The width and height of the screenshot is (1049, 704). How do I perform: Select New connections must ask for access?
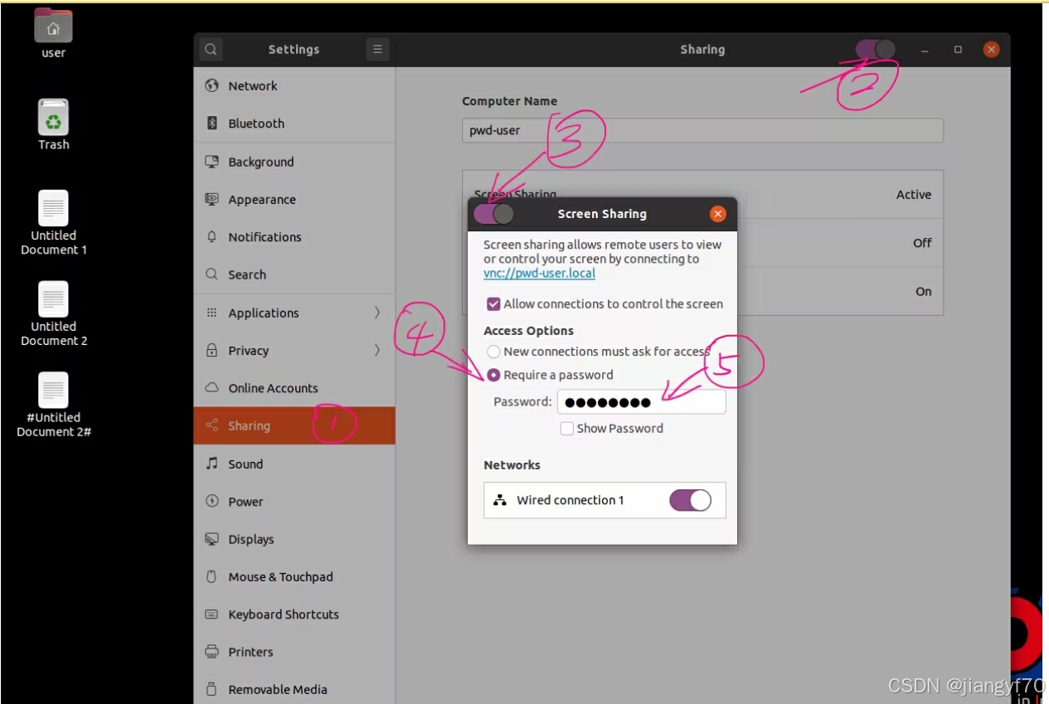(x=493, y=352)
